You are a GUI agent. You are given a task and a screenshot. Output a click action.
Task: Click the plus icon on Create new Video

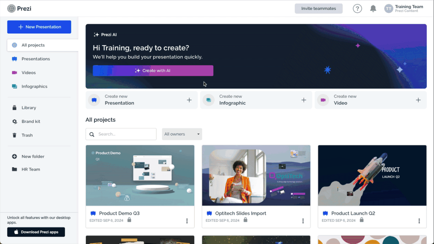(418, 100)
